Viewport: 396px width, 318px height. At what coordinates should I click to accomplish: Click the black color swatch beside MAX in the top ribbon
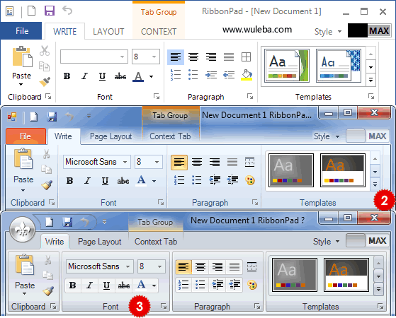[358, 31]
